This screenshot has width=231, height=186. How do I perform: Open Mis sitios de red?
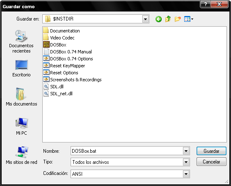[x=21, y=156]
